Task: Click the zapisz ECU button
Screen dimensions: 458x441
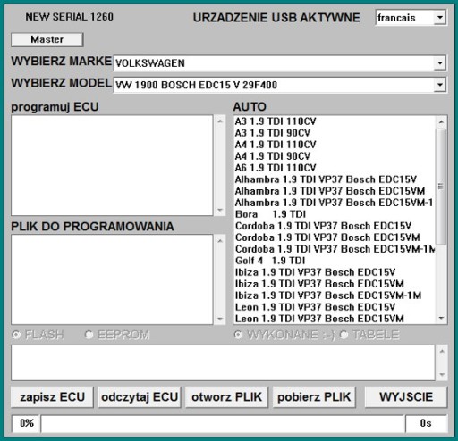Action: coord(52,397)
